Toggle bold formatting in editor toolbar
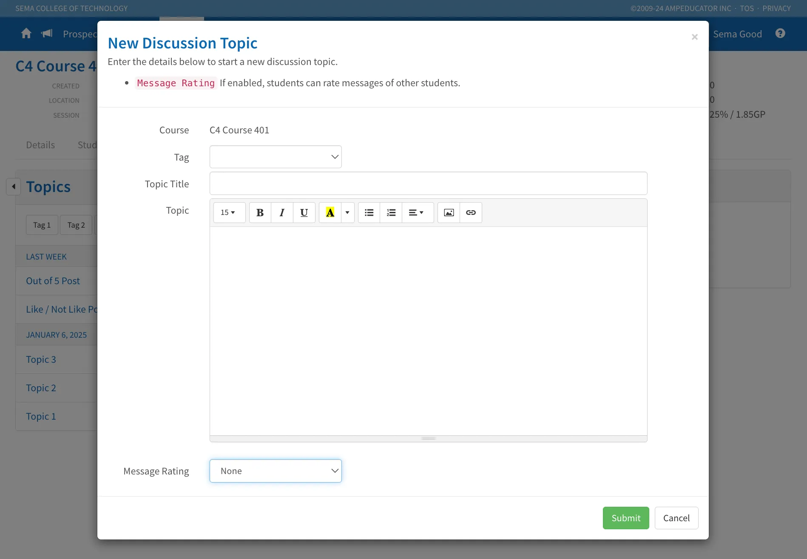This screenshot has width=807, height=559. click(x=260, y=212)
